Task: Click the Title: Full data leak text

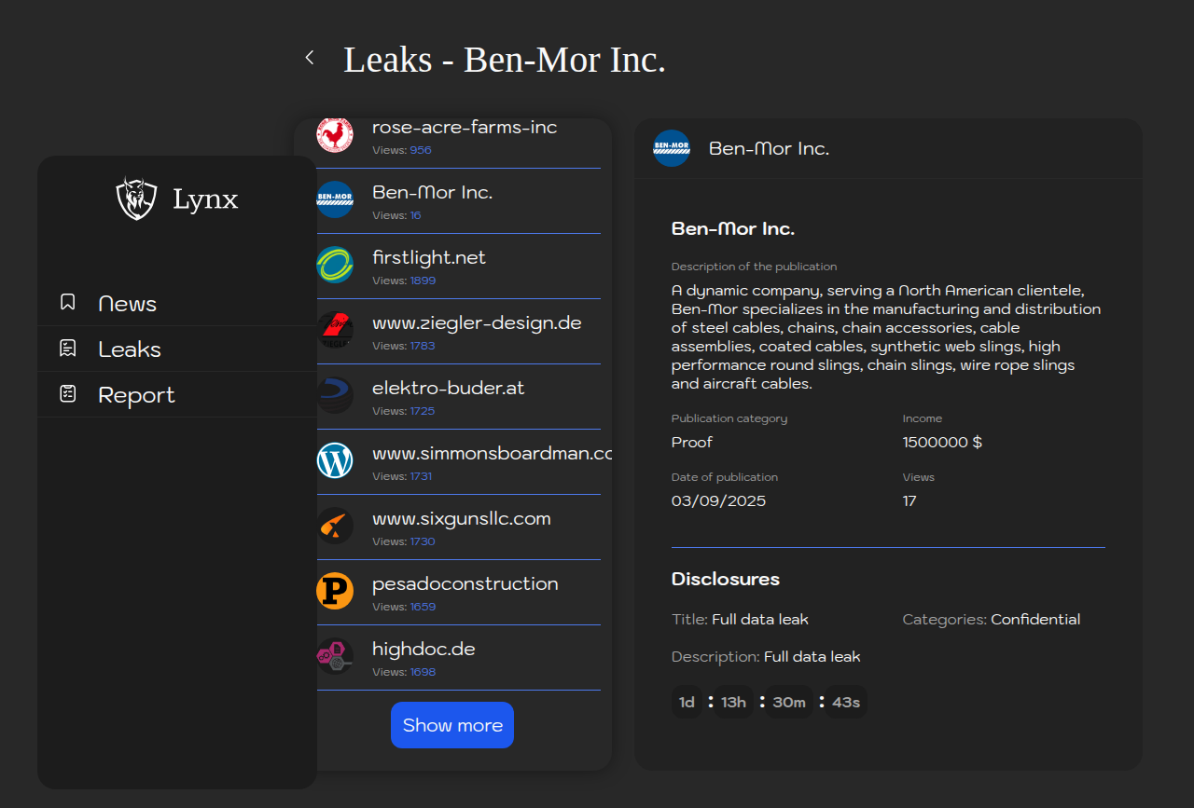Action: pyautogui.click(x=740, y=619)
